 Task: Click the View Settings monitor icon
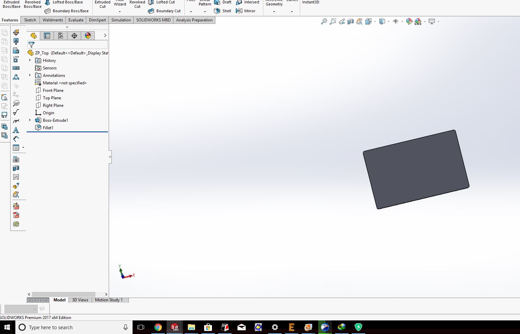(x=432, y=22)
